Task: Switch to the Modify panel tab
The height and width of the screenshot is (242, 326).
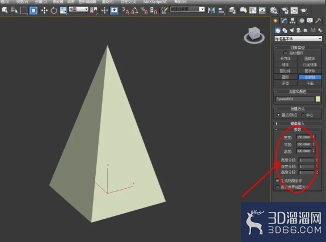Action: pyautogui.click(x=284, y=20)
